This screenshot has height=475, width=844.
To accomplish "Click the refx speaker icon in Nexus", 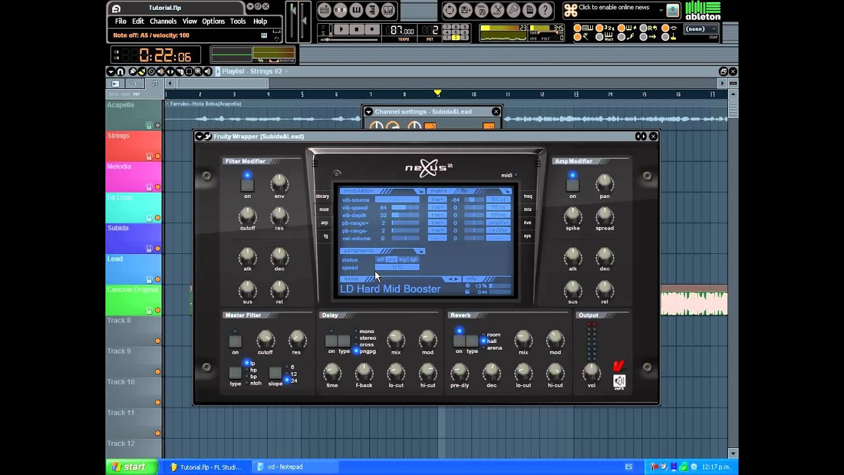I will (619, 381).
